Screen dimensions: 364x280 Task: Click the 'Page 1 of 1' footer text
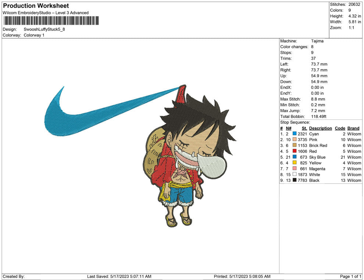(350, 276)
